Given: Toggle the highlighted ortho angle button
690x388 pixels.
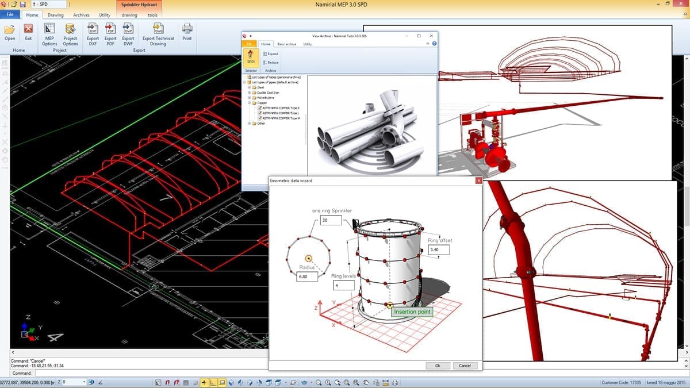Looking at the screenshot, I should pyautogui.click(x=213, y=382).
